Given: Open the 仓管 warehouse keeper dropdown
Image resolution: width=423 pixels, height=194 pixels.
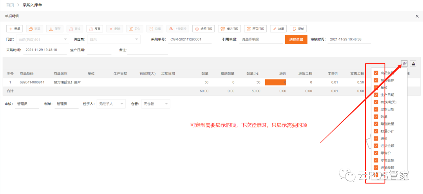Looking at the screenshot, I should point(156,104).
